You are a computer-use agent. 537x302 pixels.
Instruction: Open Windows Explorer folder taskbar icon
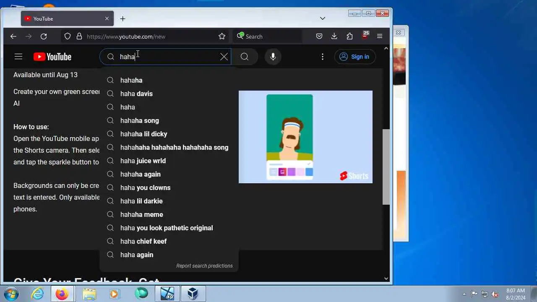(89, 294)
